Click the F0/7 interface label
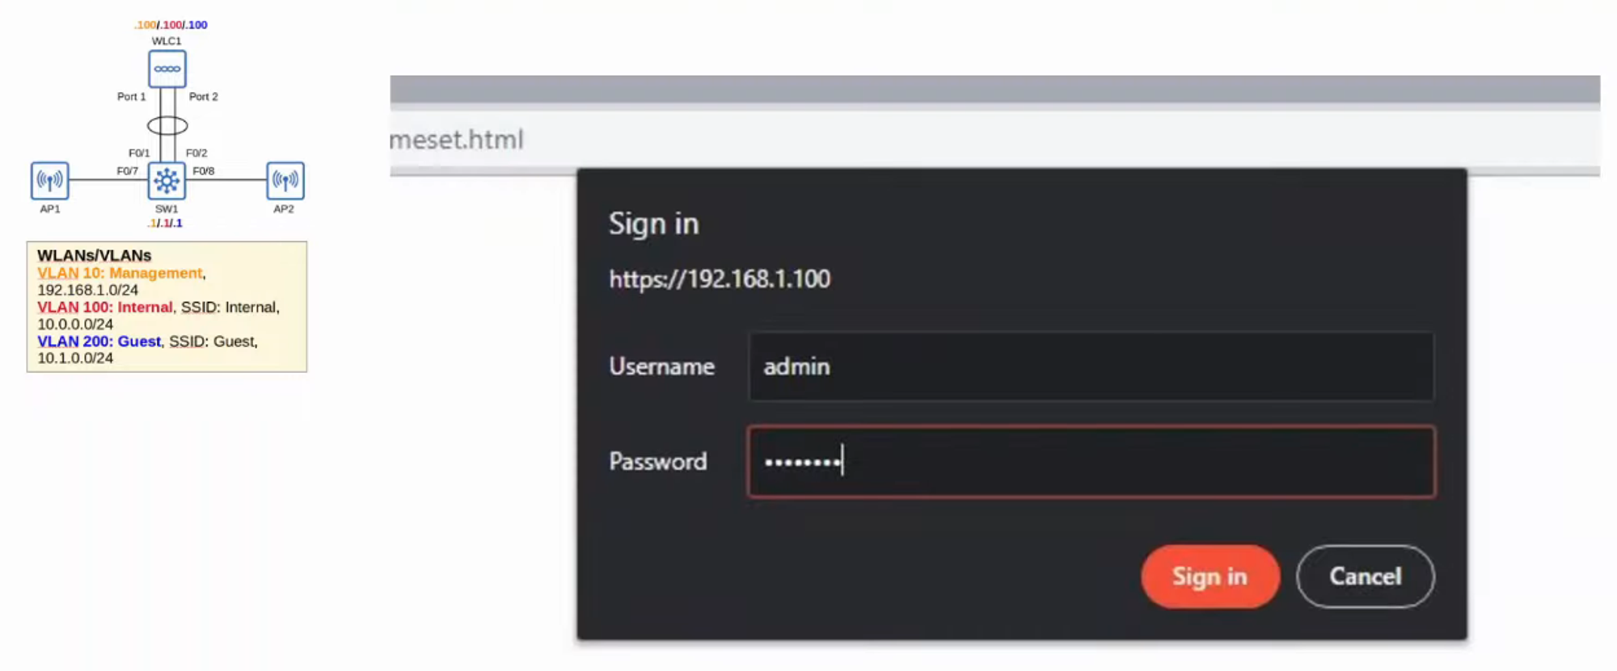This screenshot has height=671, width=1617. [127, 170]
